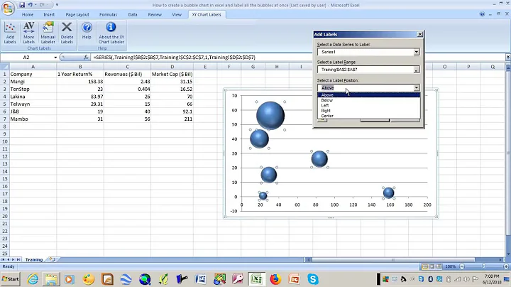Click the Google Earth taskbar icon

126,279
